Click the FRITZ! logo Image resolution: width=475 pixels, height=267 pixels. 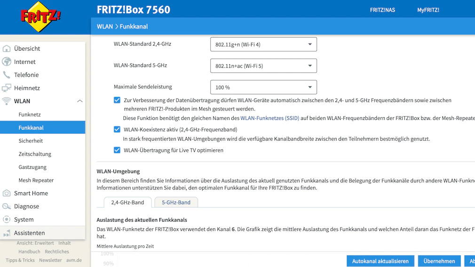(x=40, y=16)
